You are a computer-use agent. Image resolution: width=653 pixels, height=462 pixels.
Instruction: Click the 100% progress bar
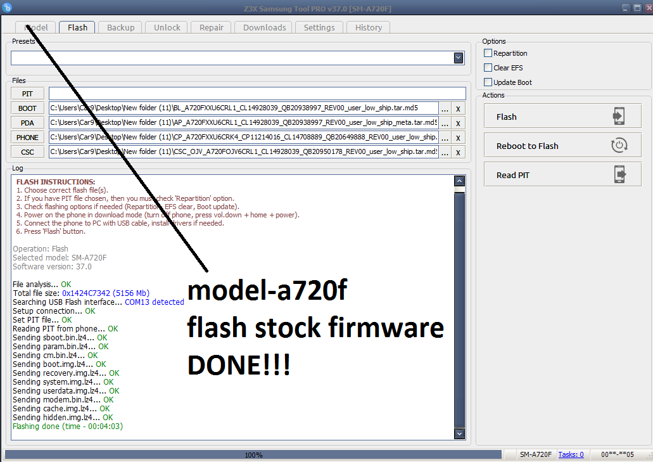253,454
